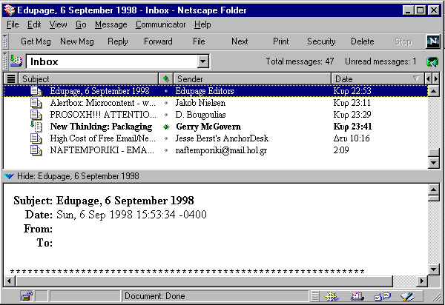The image size is (445, 305).
Task: Open the Help menu
Action: 202,24
